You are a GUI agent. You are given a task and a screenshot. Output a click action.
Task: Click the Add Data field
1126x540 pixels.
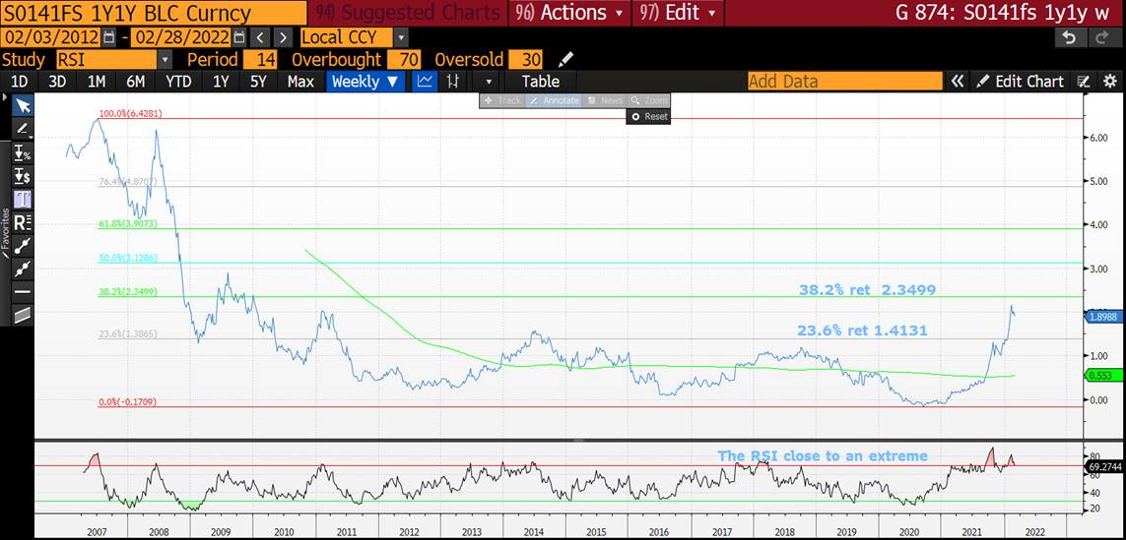[844, 82]
